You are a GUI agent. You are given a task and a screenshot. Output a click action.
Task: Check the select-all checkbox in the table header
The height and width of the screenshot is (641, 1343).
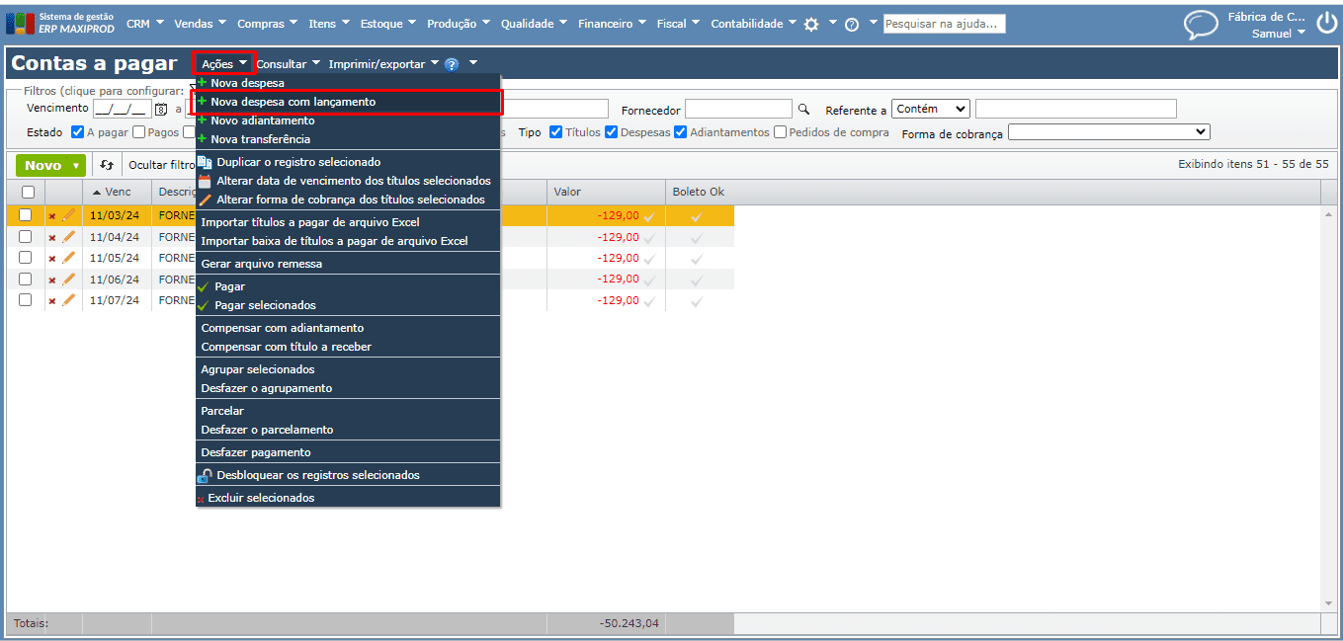coord(28,193)
